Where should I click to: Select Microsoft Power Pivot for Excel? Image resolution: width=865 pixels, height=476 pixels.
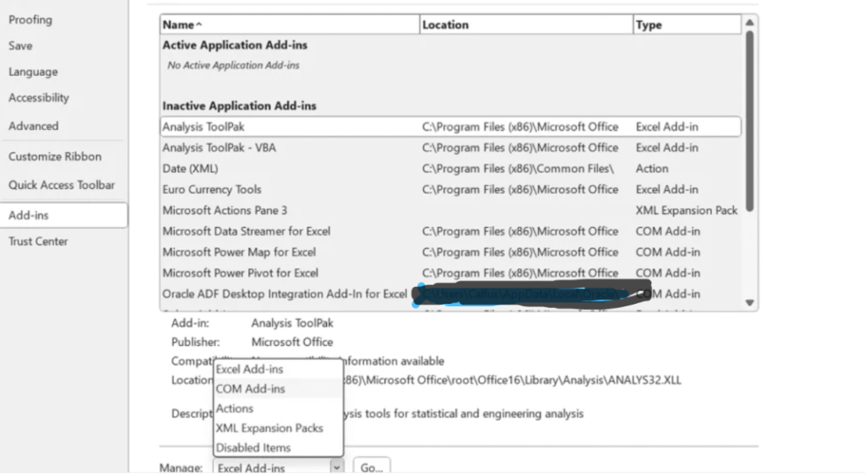(x=451, y=273)
